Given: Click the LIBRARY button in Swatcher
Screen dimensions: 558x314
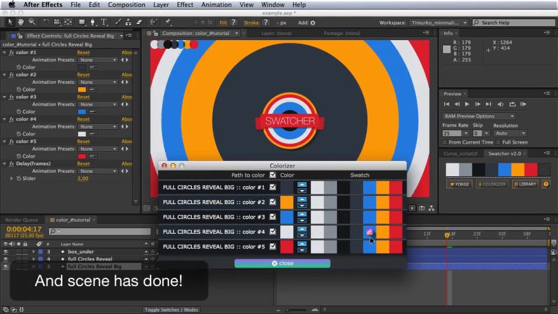Looking at the screenshot, I should (525, 184).
